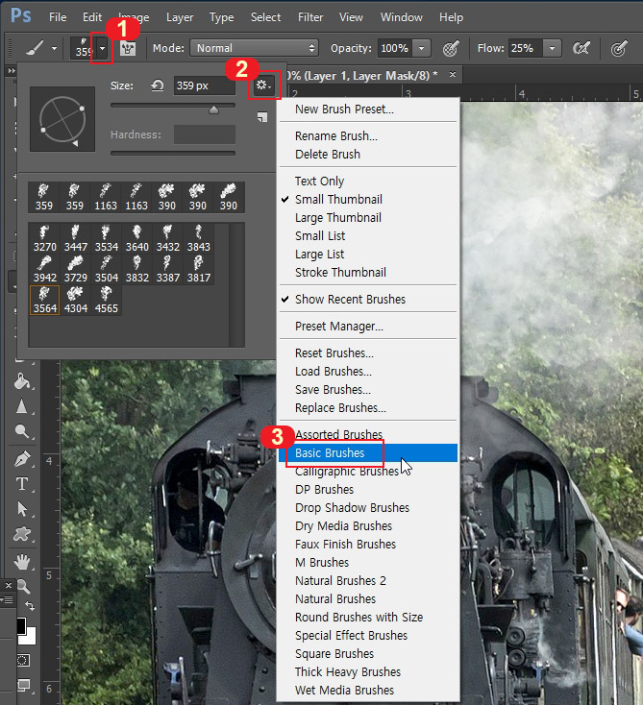Select Text Only view option
Viewport: 643px width, 705px height.
click(x=367, y=182)
